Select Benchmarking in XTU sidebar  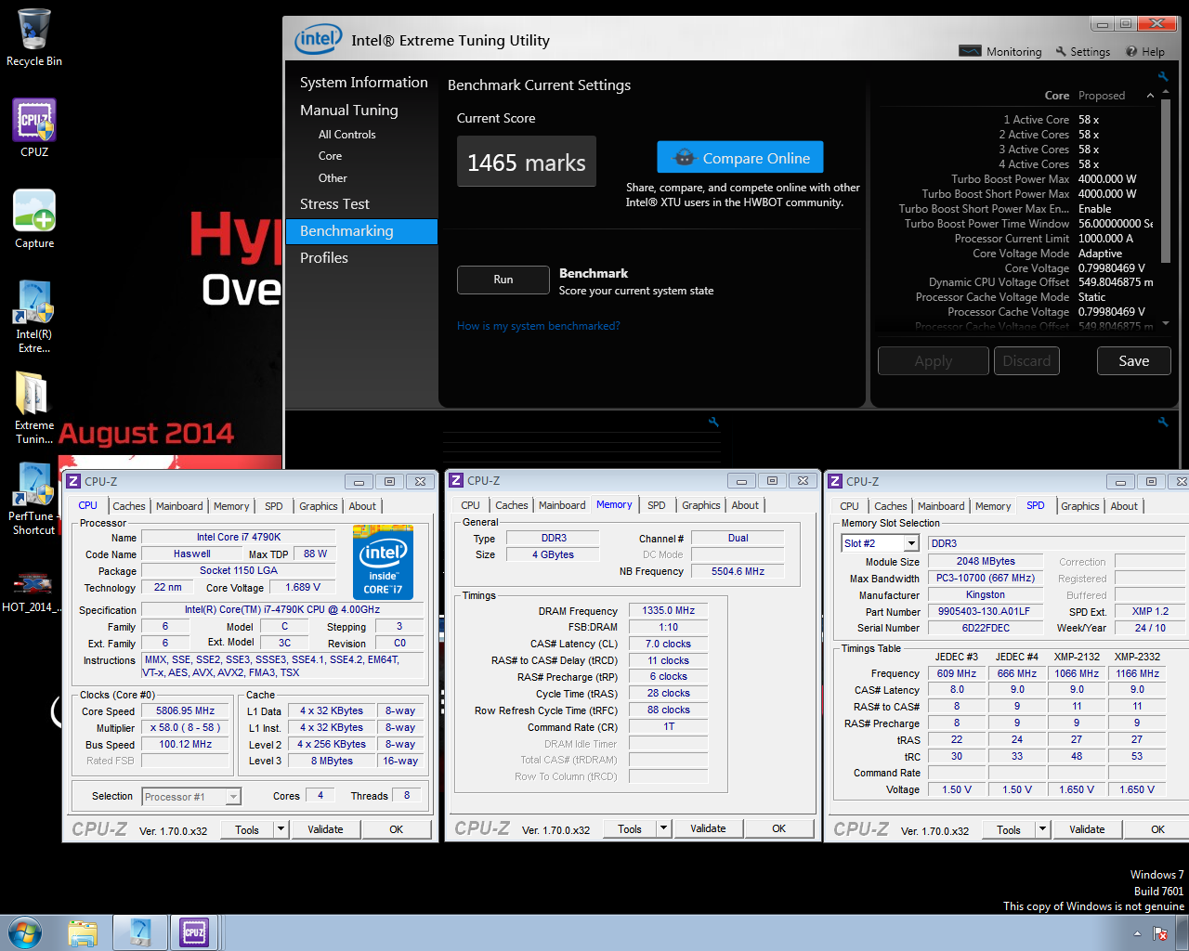pyautogui.click(x=361, y=231)
